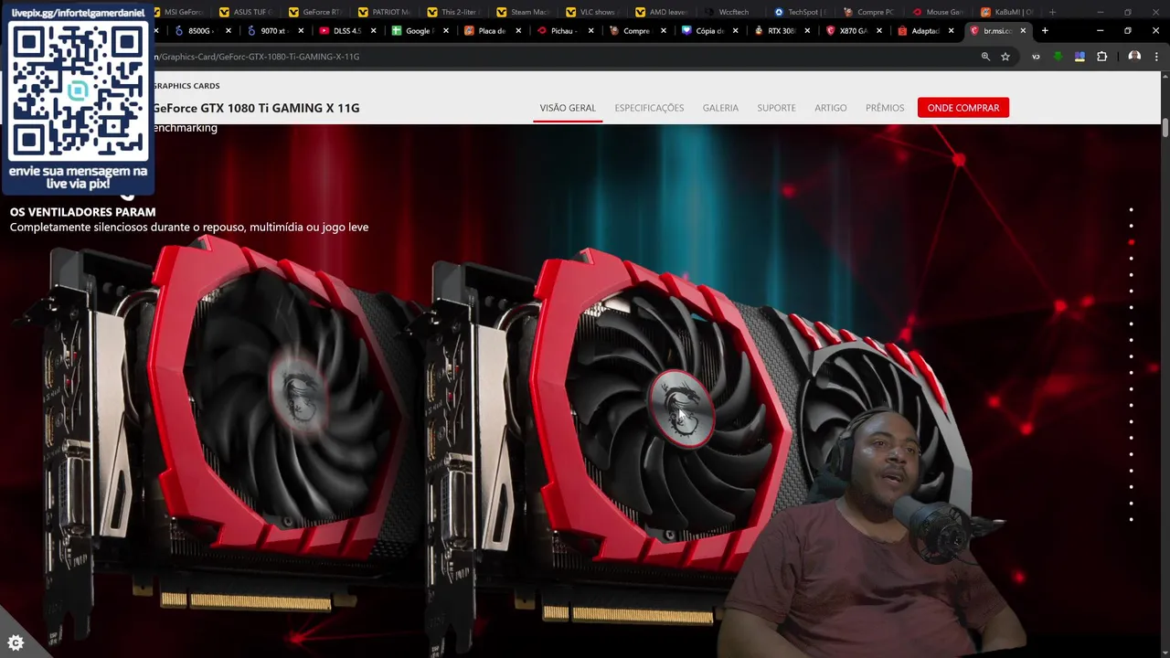Switch to the X870 GA tab
The width and height of the screenshot is (1170, 658).
852,30
